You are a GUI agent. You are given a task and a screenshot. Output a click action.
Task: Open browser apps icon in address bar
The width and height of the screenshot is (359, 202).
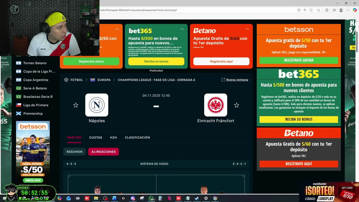coord(299,10)
